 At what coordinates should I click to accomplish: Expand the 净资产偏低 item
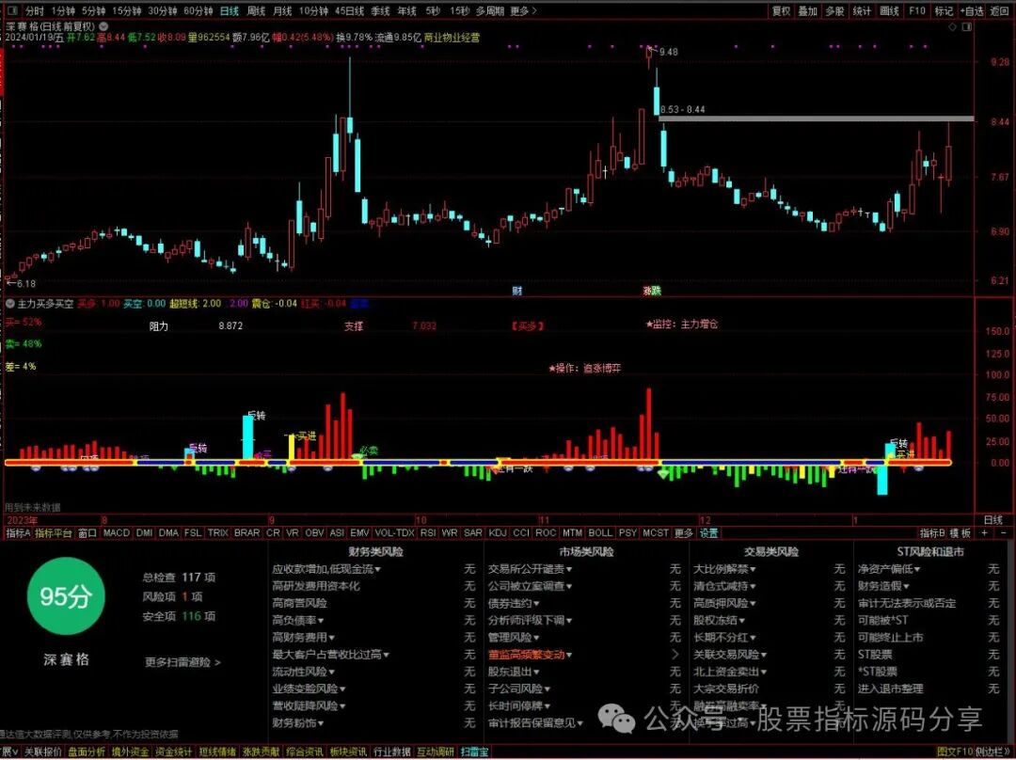coord(889,569)
